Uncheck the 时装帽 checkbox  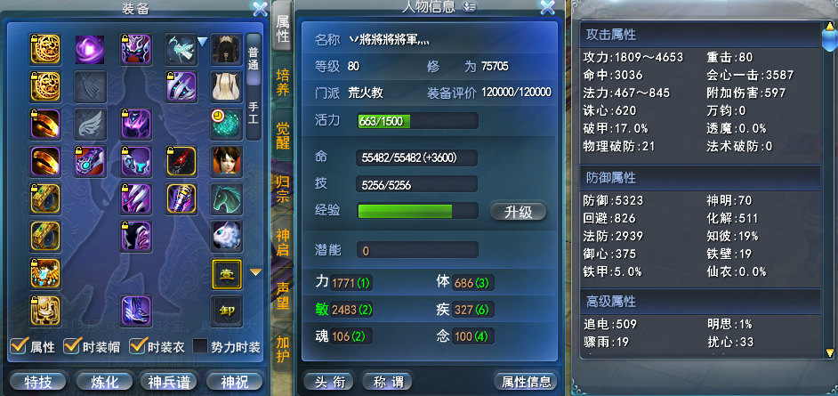coord(71,346)
